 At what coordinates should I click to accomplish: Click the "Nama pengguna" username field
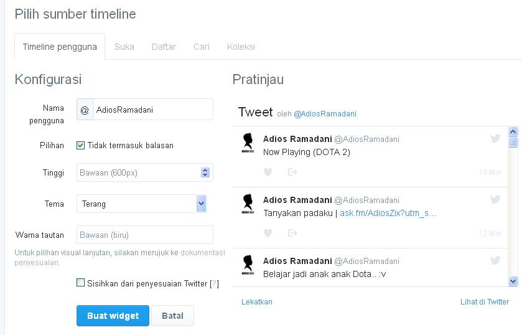153,110
